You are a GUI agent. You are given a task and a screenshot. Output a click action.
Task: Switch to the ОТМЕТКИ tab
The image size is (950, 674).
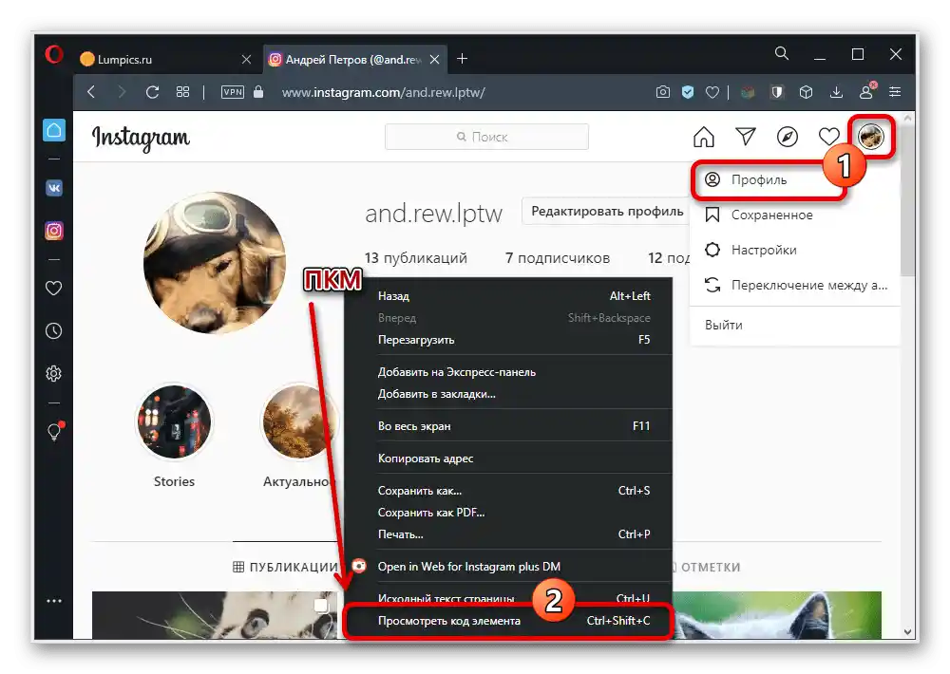(x=706, y=568)
